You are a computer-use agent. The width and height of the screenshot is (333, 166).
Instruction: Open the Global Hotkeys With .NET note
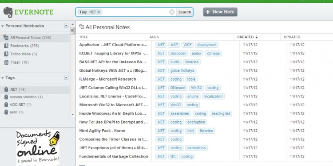[113, 70]
